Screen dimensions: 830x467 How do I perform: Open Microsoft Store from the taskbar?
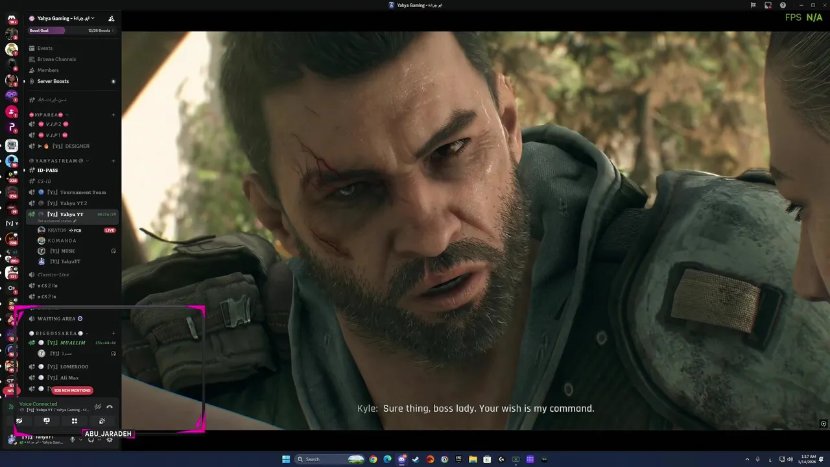click(x=487, y=459)
